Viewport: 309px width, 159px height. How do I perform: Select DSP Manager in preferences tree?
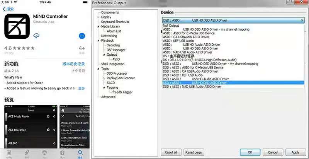pyautogui.click(x=116, y=50)
